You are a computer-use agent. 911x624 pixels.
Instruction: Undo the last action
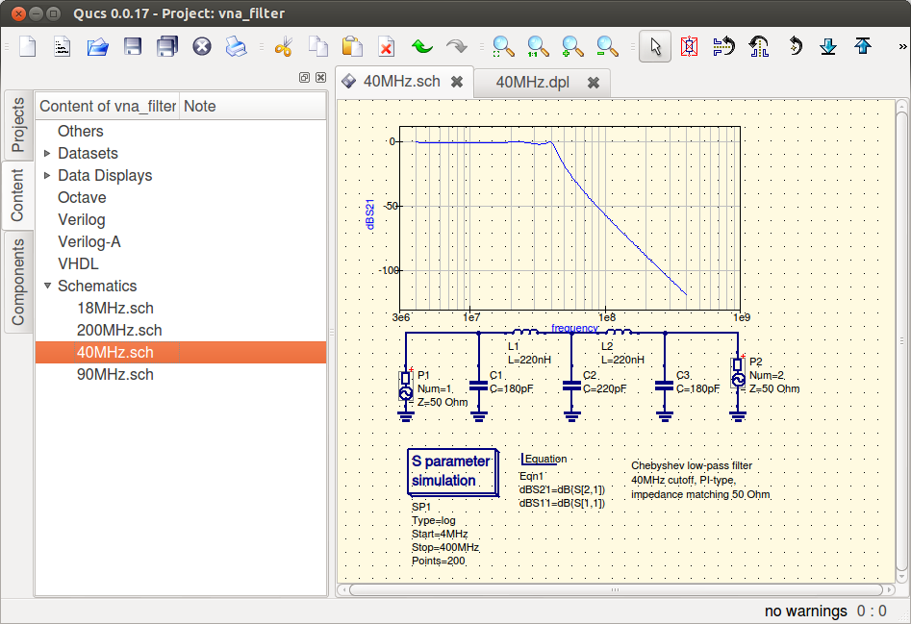[421, 46]
